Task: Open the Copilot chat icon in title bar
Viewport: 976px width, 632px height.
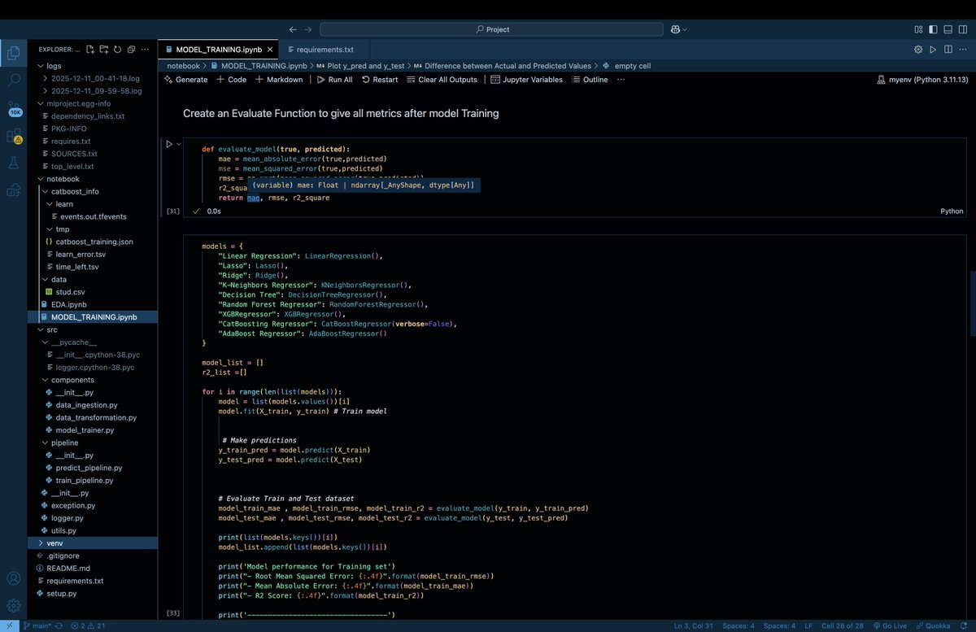Action: tap(675, 29)
